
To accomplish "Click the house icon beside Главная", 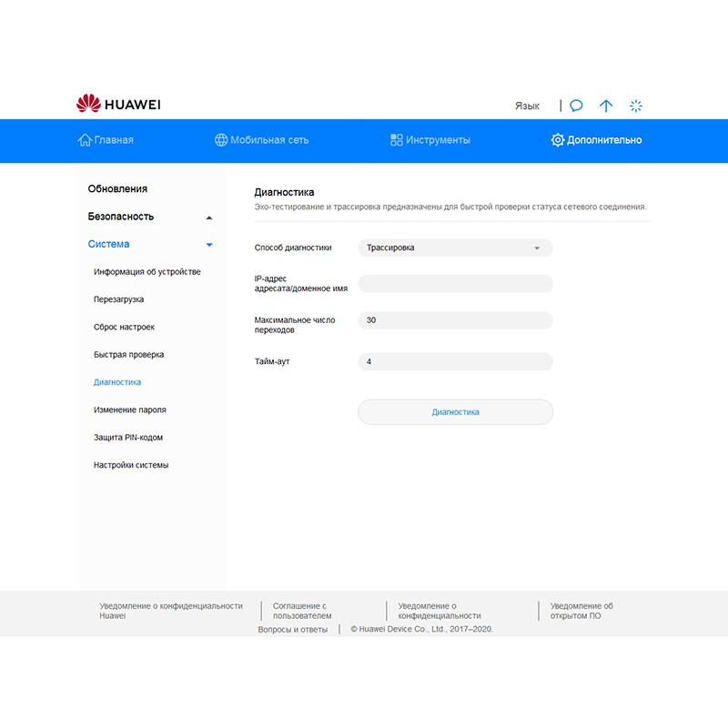I will click(x=85, y=140).
